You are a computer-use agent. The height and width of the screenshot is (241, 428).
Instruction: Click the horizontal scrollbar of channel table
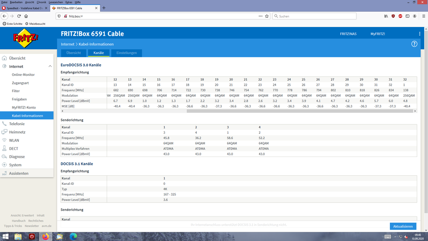pos(300,111)
